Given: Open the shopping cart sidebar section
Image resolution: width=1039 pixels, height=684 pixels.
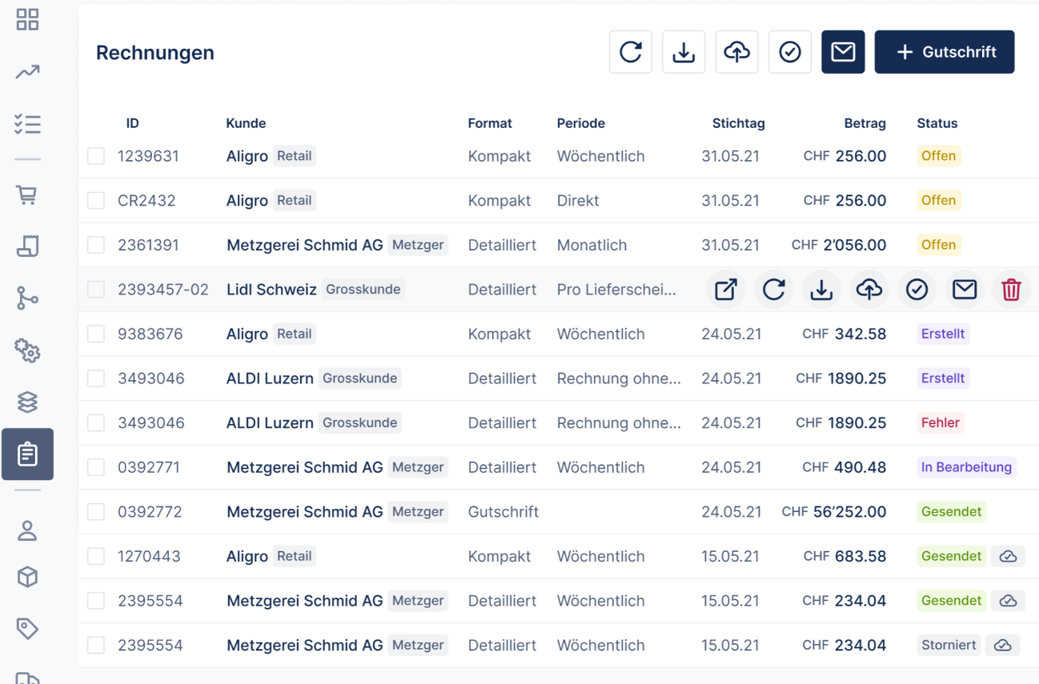Looking at the screenshot, I should click(27, 195).
